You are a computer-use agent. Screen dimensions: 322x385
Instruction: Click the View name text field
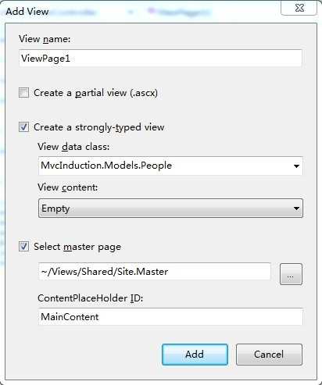[160, 58]
